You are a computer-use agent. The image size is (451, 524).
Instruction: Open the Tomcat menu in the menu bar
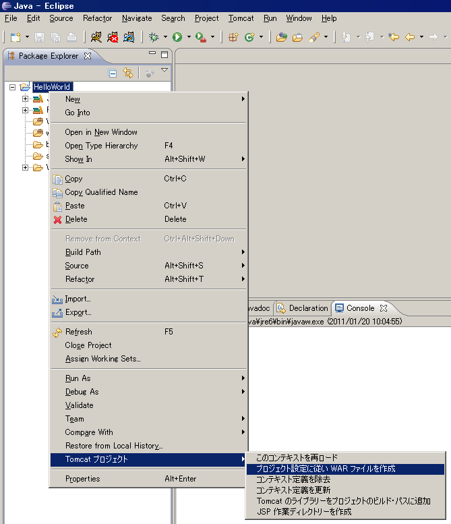(x=241, y=18)
